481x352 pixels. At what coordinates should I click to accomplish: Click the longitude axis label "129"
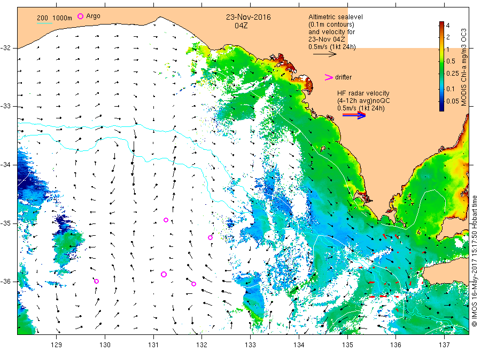(x=57, y=345)
